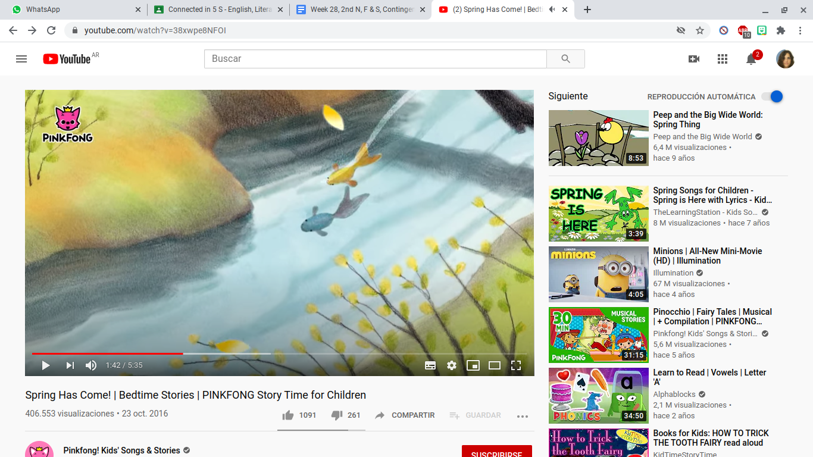Click the eye-slash icon in address bar
The height and width of the screenshot is (457, 813).
click(x=681, y=30)
